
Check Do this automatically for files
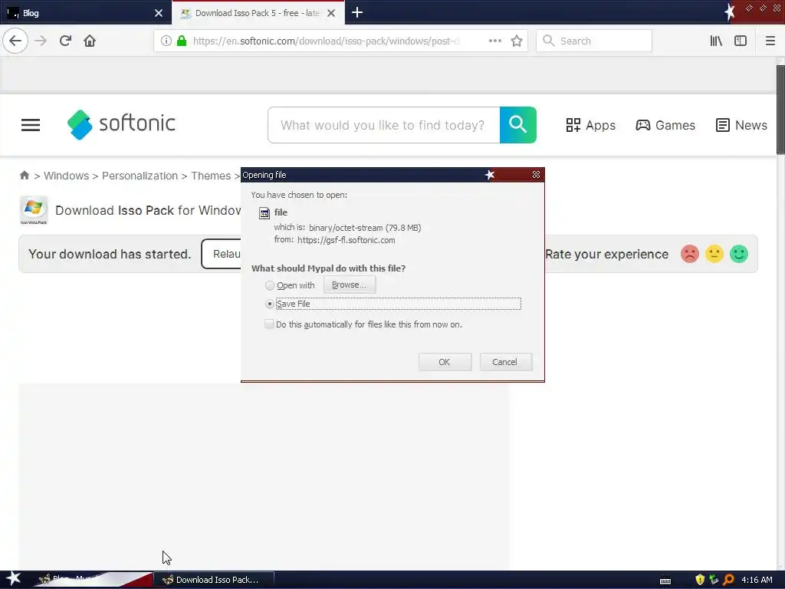269,324
